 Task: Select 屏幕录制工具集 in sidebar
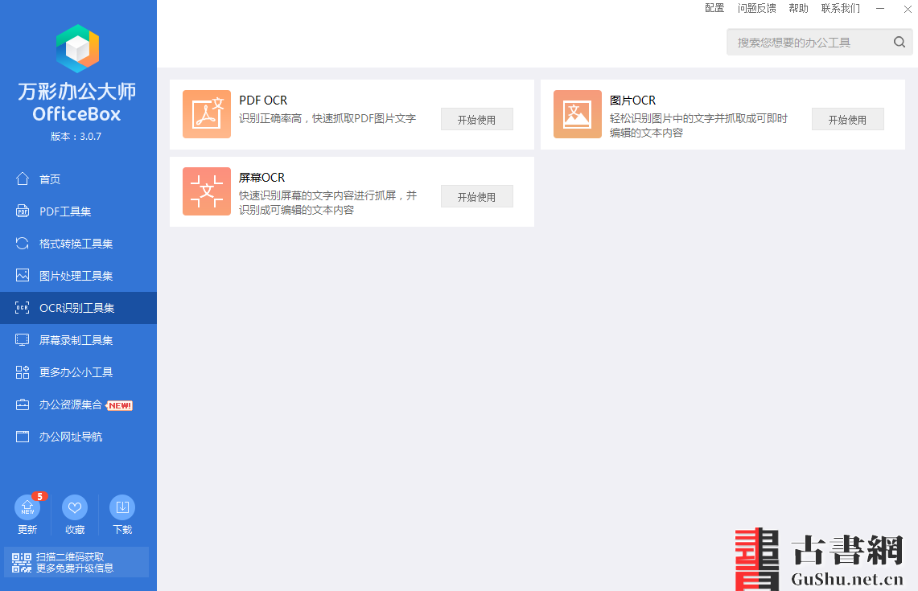tap(79, 340)
